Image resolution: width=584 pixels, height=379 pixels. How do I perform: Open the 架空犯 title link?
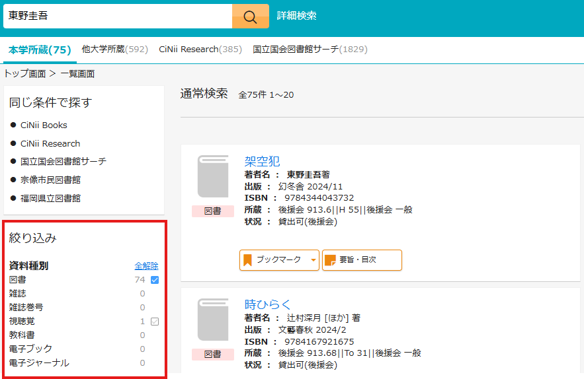tap(262, 161)
